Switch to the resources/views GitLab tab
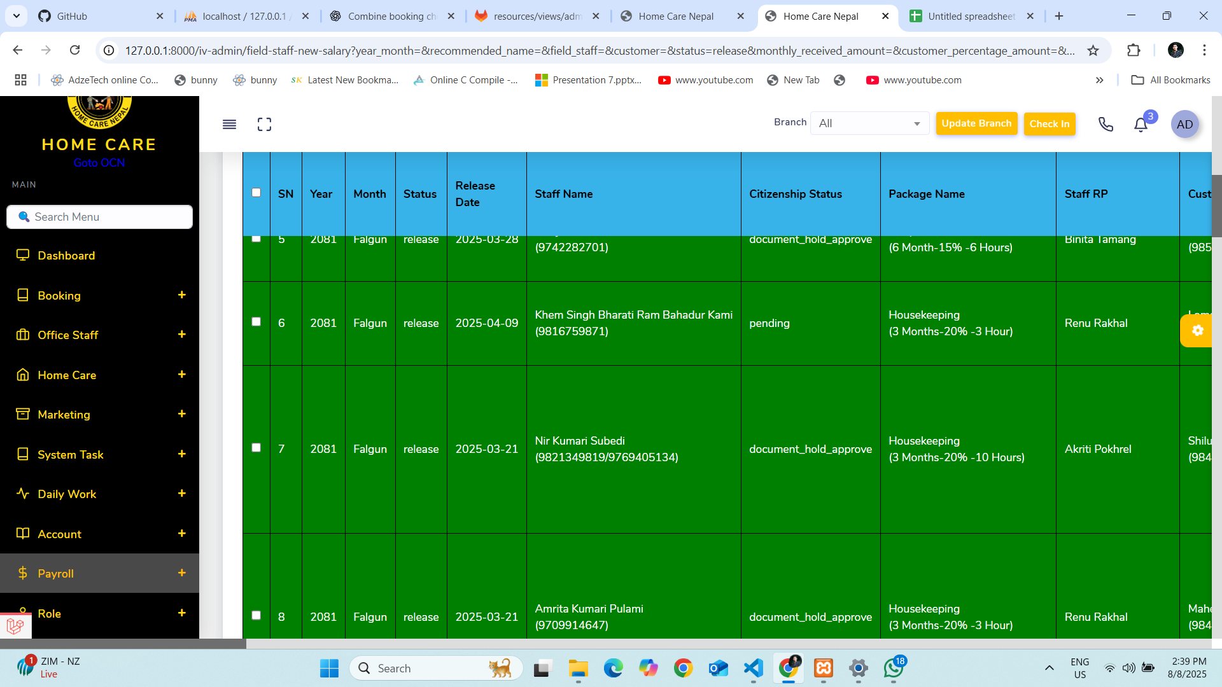Screen dimensions: 1222x687 click(537, 17)
